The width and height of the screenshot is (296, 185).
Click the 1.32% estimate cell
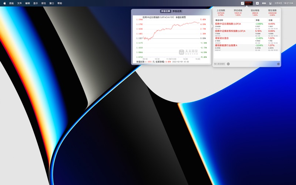271,38
